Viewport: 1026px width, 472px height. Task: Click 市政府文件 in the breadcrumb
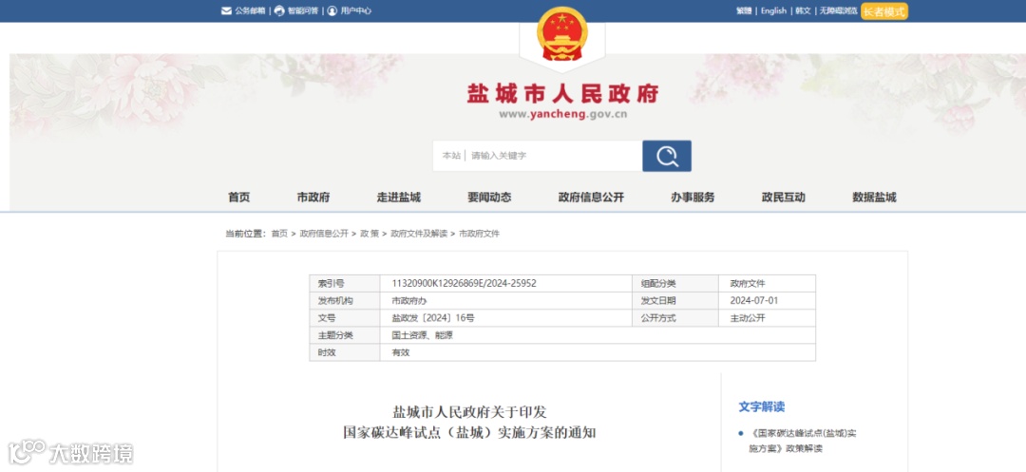pos(479,234)
